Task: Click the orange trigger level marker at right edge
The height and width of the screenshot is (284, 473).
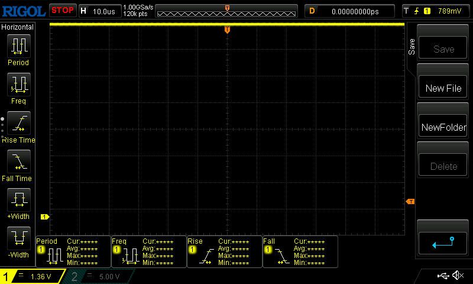Action: [410, 202]
